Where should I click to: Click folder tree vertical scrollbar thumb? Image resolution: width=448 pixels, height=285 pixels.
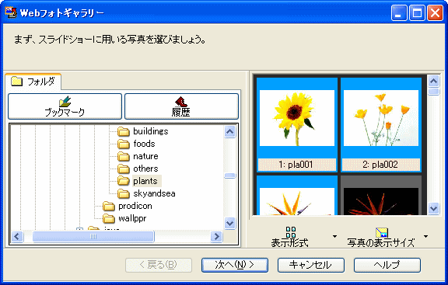pos(230,176)
